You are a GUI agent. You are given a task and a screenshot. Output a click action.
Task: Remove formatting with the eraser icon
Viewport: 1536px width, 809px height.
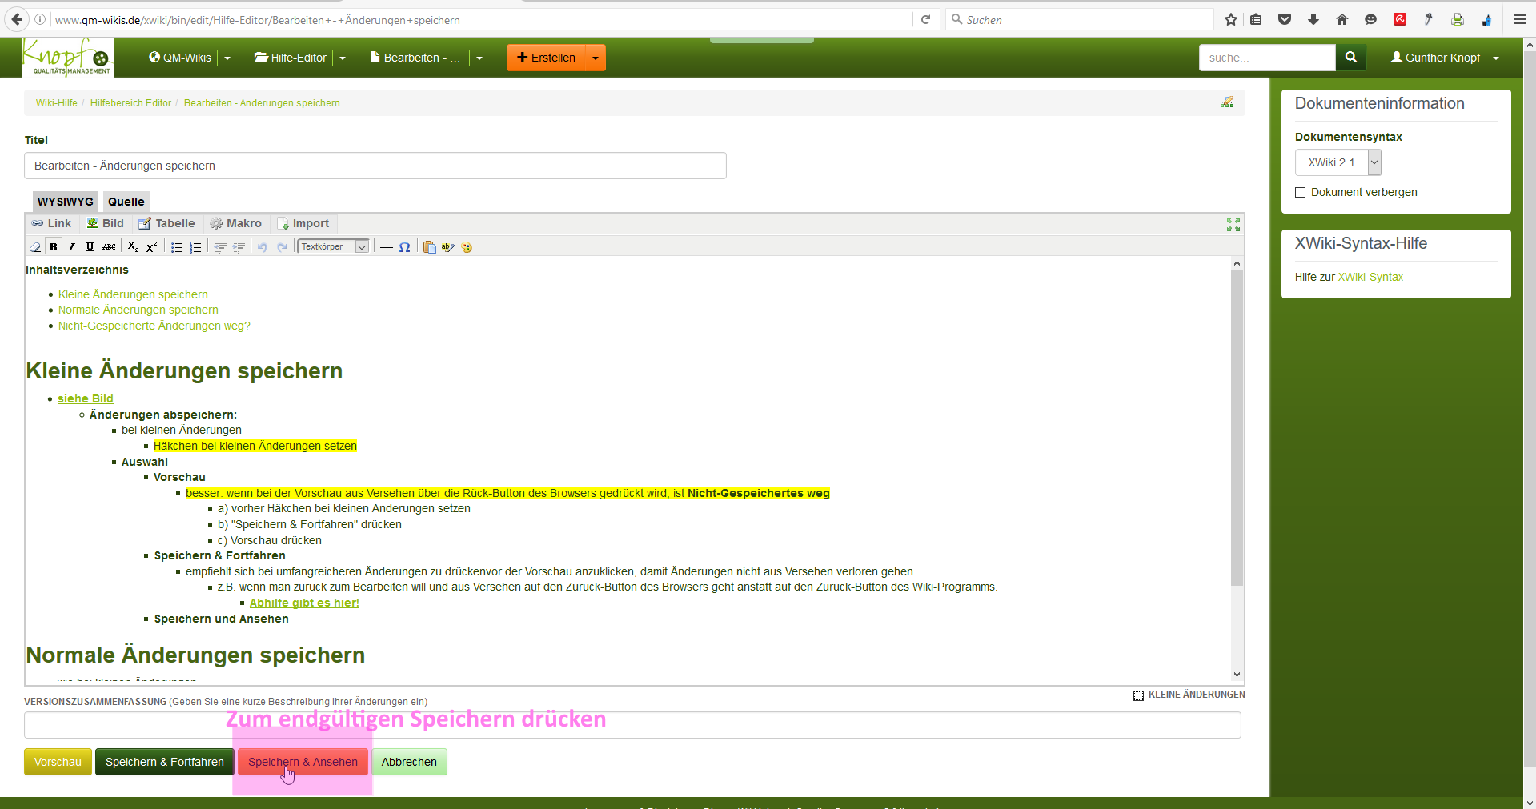35,247
